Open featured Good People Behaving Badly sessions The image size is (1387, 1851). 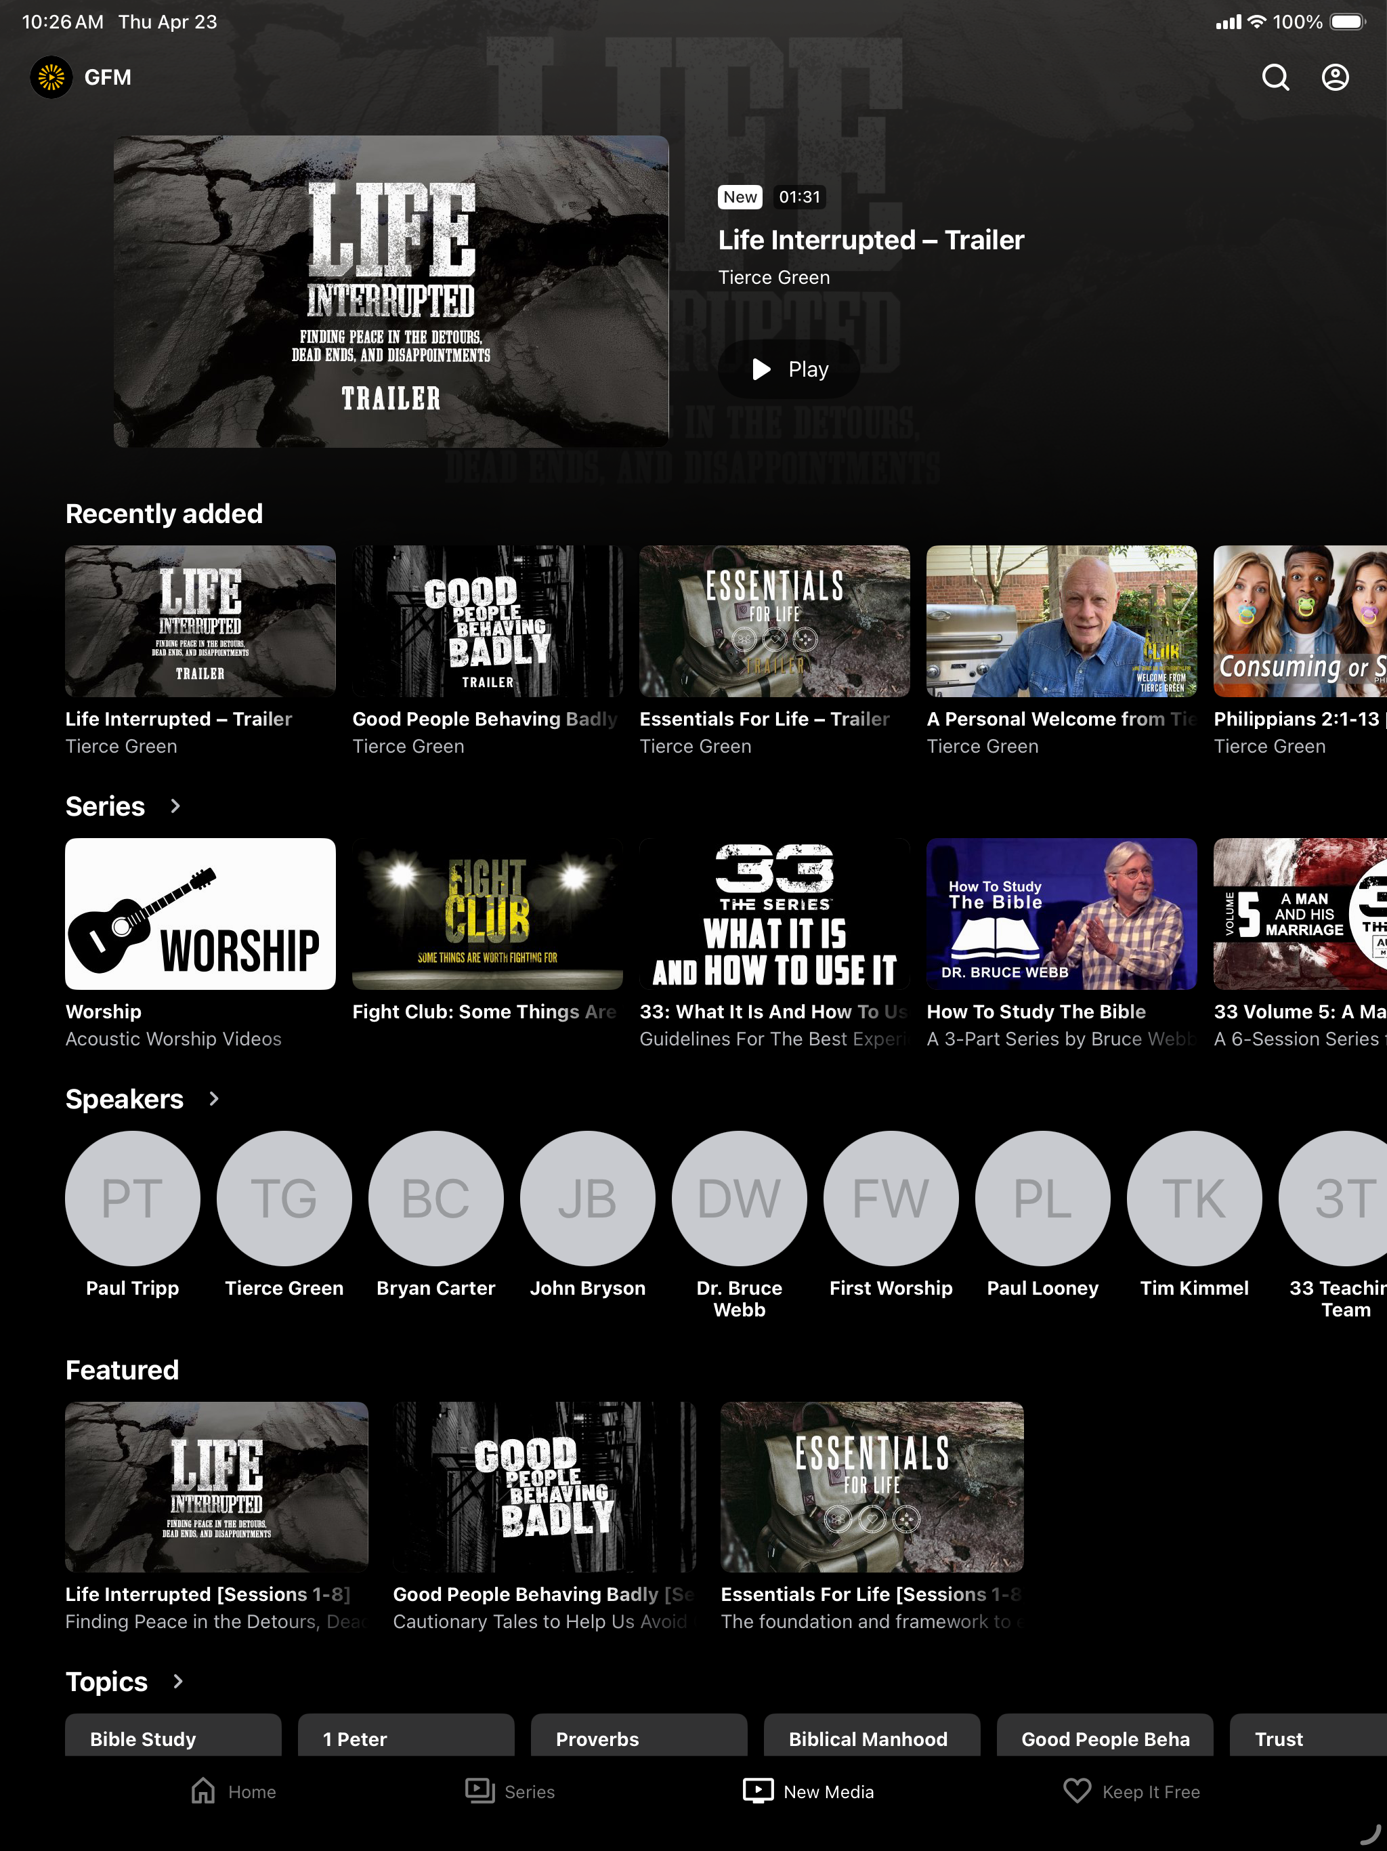(x=545, y=1487)
